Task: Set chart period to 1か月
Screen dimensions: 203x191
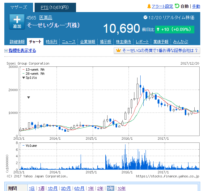Action: coord(53,189)
